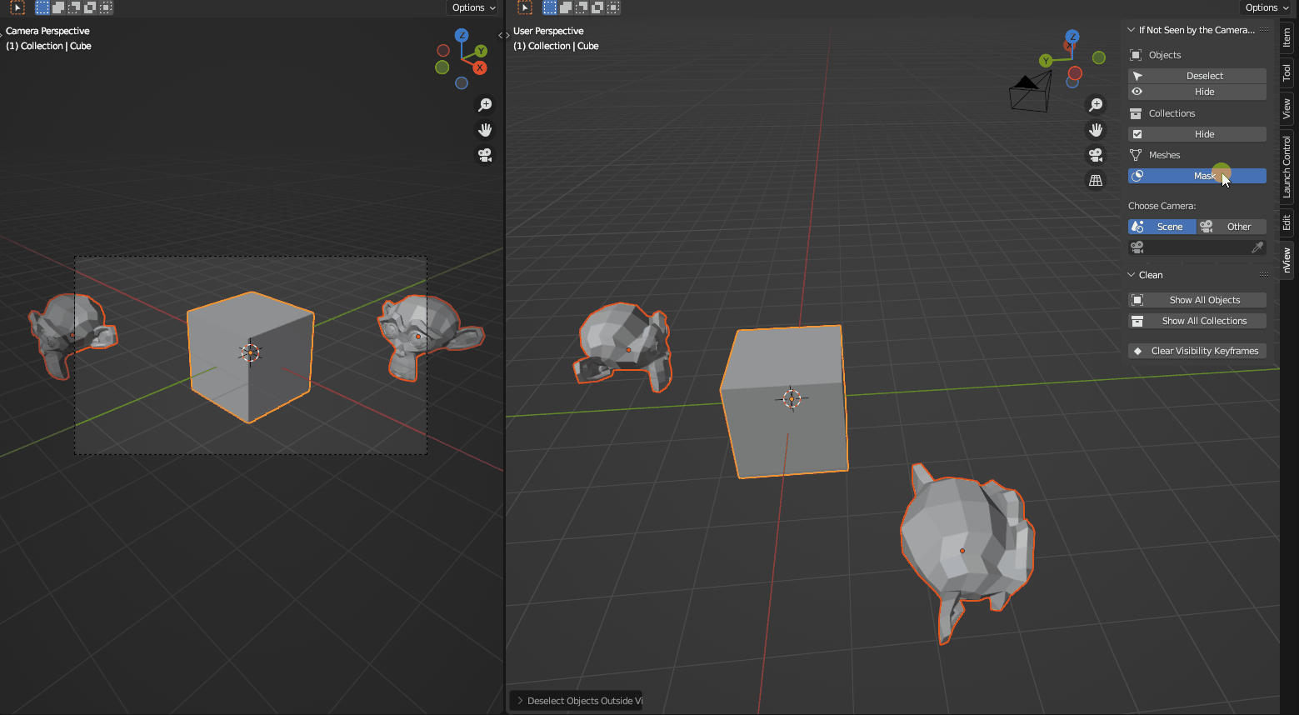The image size is (1299, 715).
Task: Select the Scene camera option
Action: pos(1162,227)
